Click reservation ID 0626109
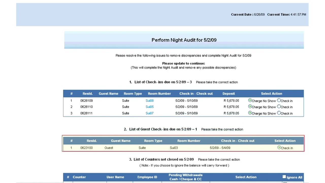The image size is (325, 183). point(86,101)
